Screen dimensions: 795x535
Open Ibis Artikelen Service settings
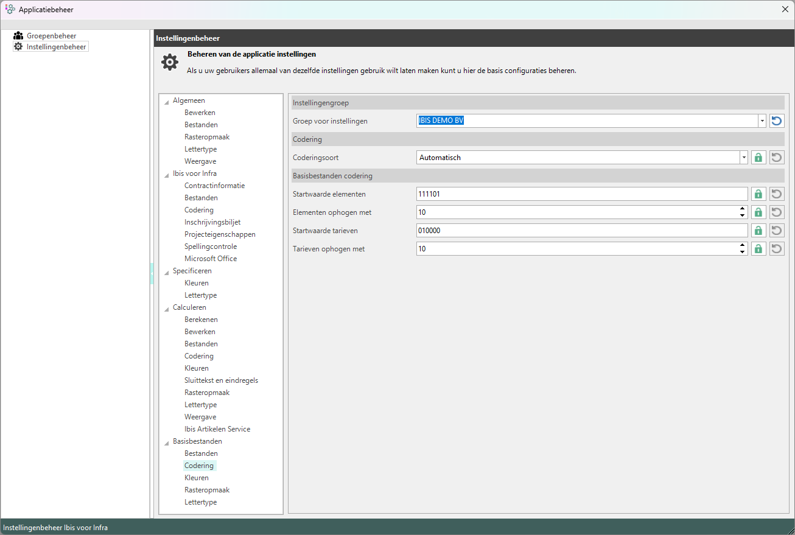[217, 429]
